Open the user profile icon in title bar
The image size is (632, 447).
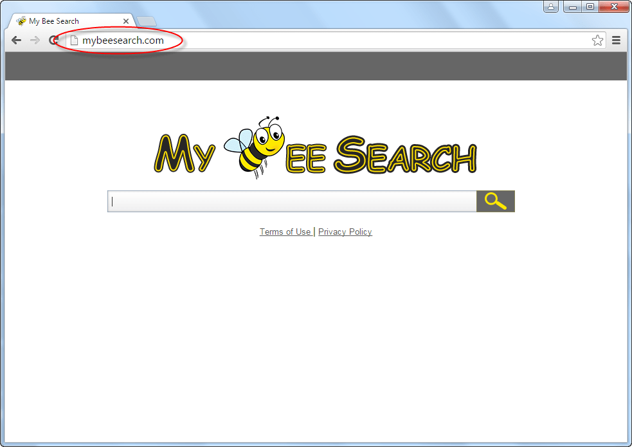click(550, 6)
